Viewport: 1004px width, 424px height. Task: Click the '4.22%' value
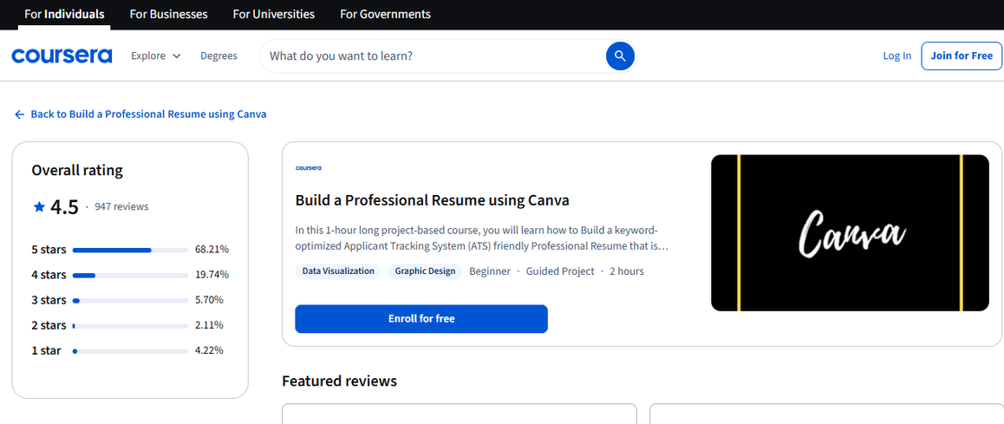(x=209, y=350)
